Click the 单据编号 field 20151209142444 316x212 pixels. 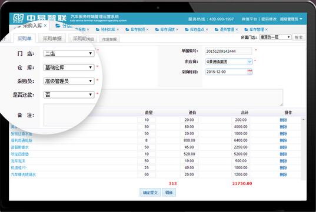[228, 51]
